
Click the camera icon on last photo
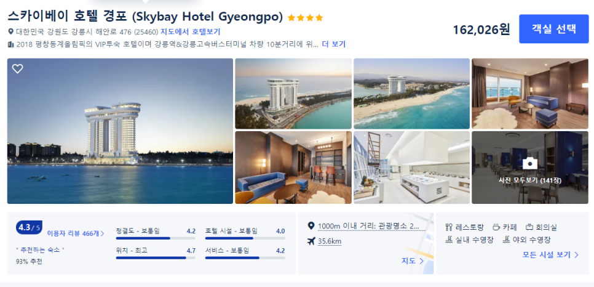coord(529,163)
